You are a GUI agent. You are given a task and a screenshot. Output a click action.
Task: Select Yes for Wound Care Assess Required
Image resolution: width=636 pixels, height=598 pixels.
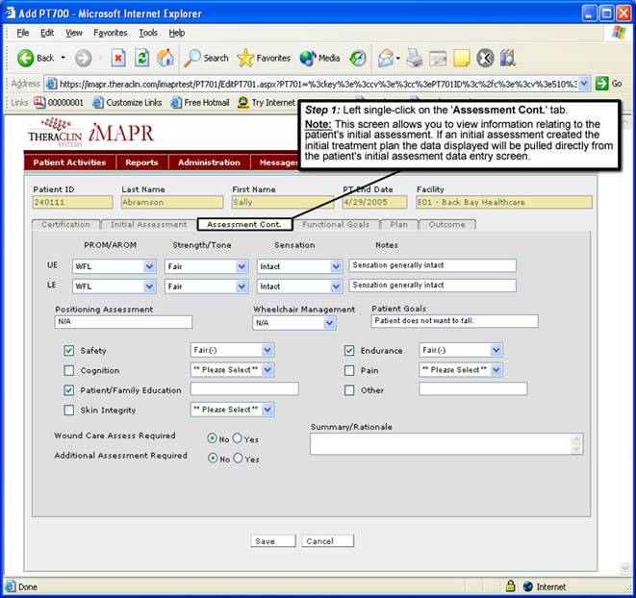tap(237, 438)
